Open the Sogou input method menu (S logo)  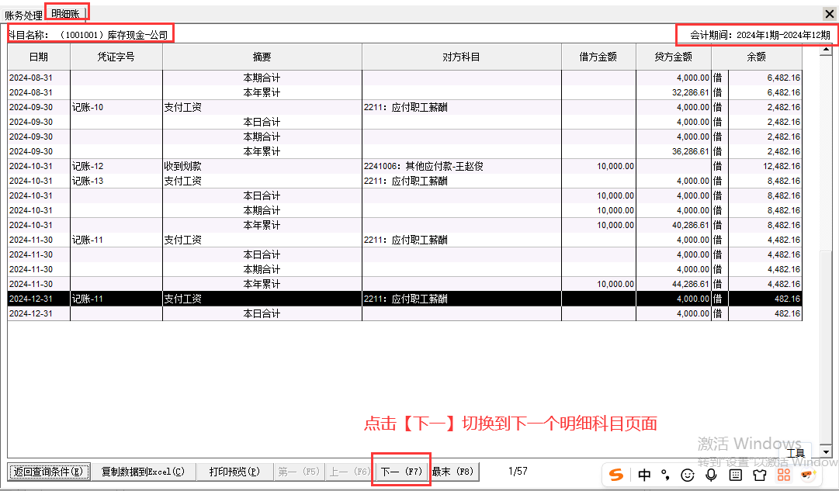click(616, 475)
